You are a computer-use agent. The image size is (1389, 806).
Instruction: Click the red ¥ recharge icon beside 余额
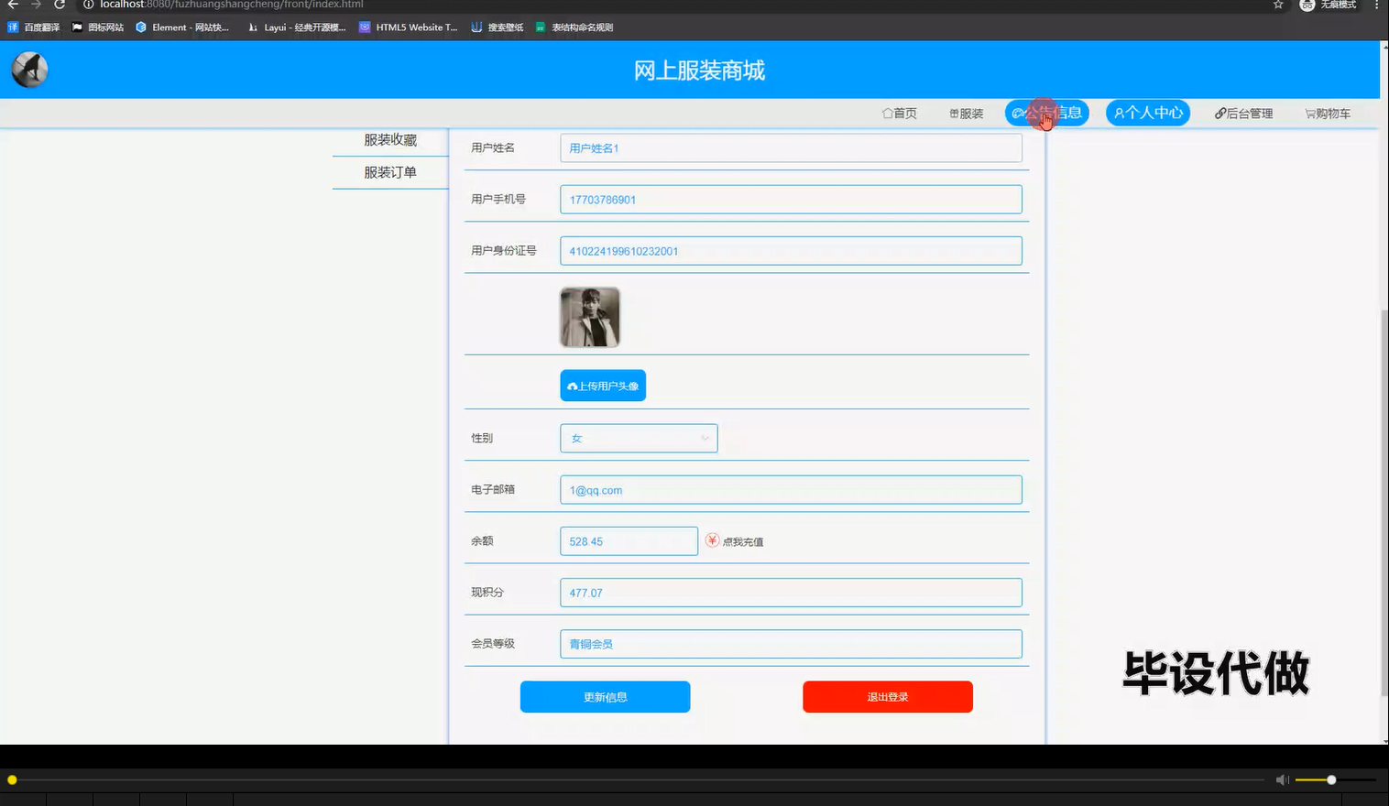tap(712, 540)
